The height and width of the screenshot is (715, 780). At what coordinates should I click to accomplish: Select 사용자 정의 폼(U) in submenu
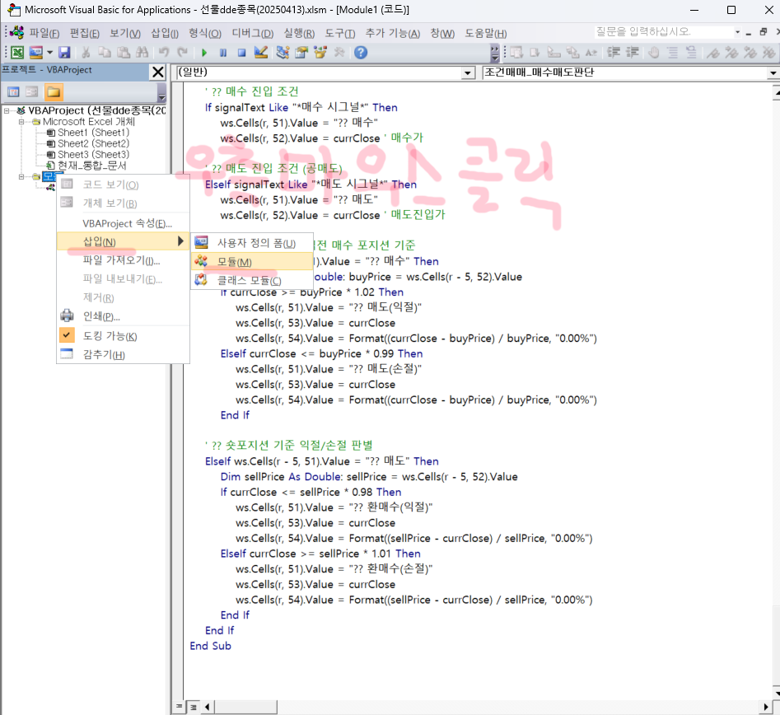pos(252,243)
